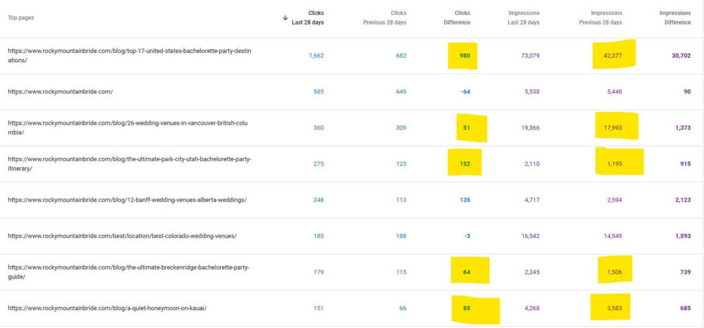Select the 188 previous clicks value
This screenshot has height=328, width=704.
[x=401, y=236]
